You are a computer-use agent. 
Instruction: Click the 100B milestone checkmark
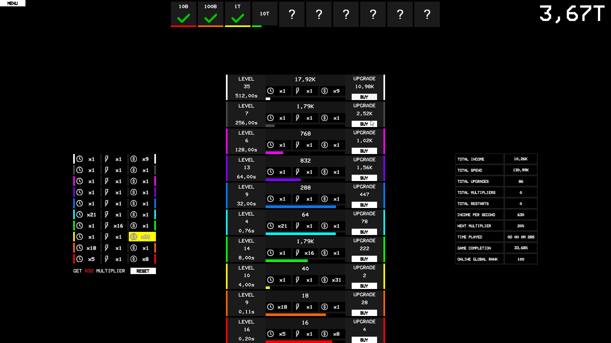coord(210,19)
